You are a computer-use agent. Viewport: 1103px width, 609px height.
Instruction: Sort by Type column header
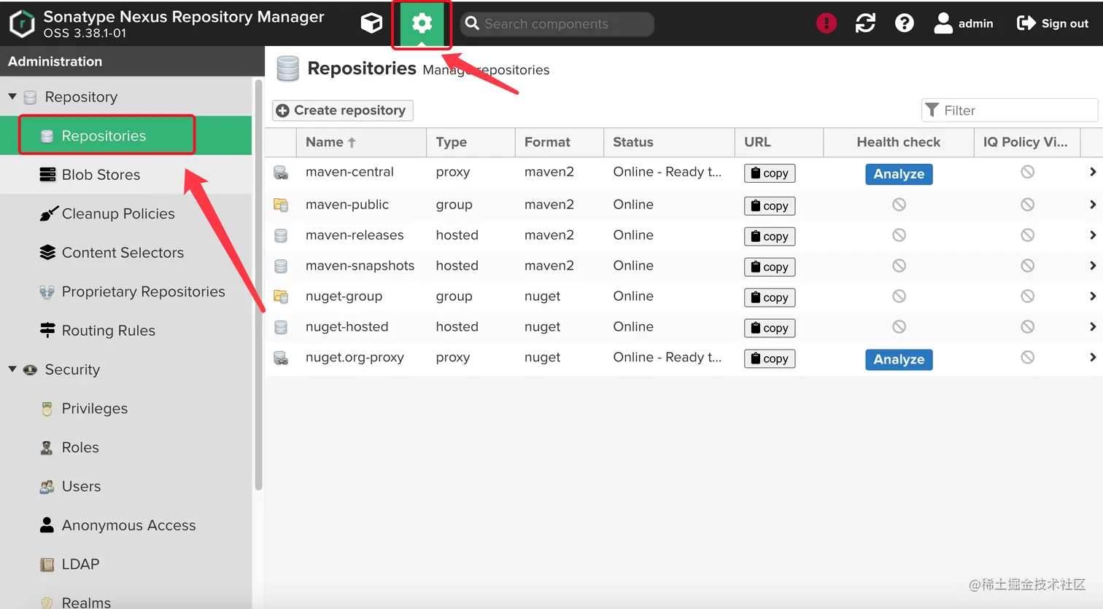[x=471, y=142]
